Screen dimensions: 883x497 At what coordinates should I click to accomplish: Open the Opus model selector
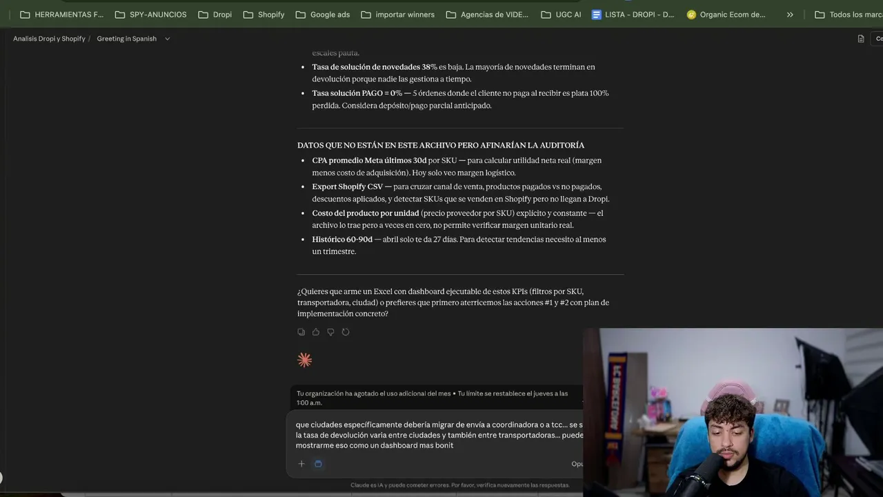click(577, 464)
